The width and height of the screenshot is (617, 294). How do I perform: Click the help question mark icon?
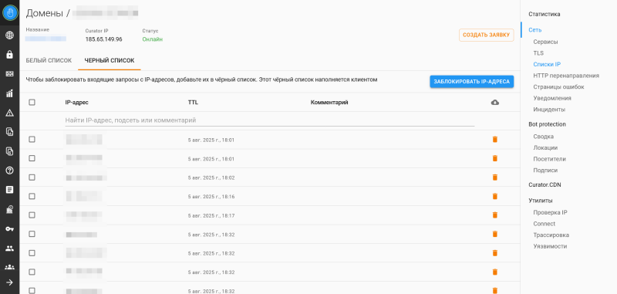[x=9, y=171]
